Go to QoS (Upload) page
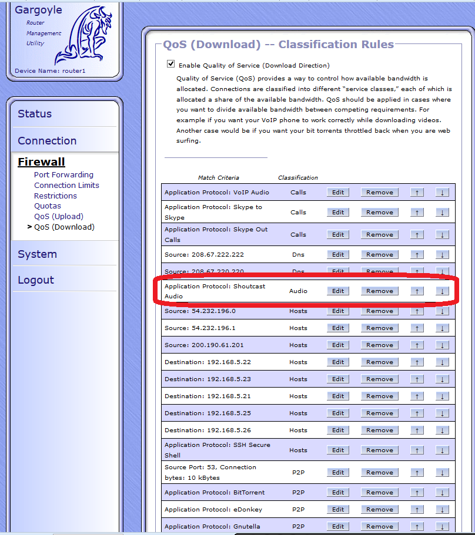The image size is (475, 535). click(59, 217)
